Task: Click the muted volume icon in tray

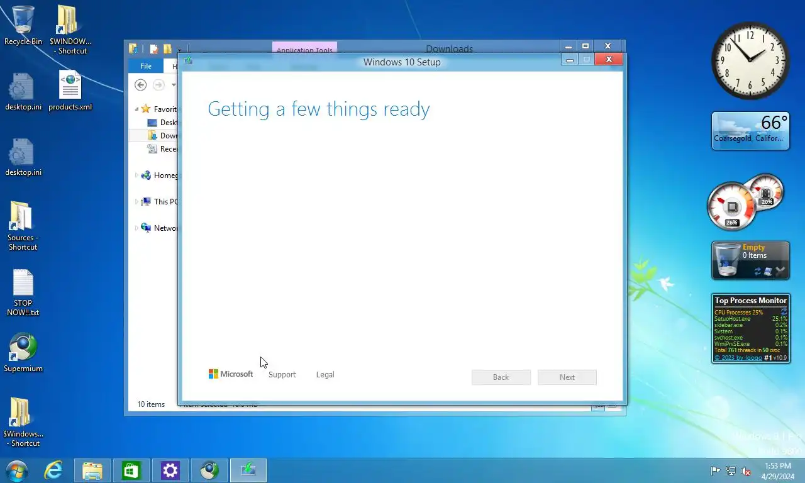Action: 746,470
